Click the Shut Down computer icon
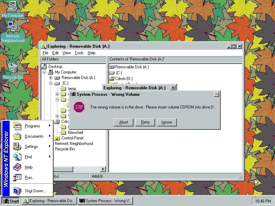Viewport: 275px width, 206px height. 17,191
